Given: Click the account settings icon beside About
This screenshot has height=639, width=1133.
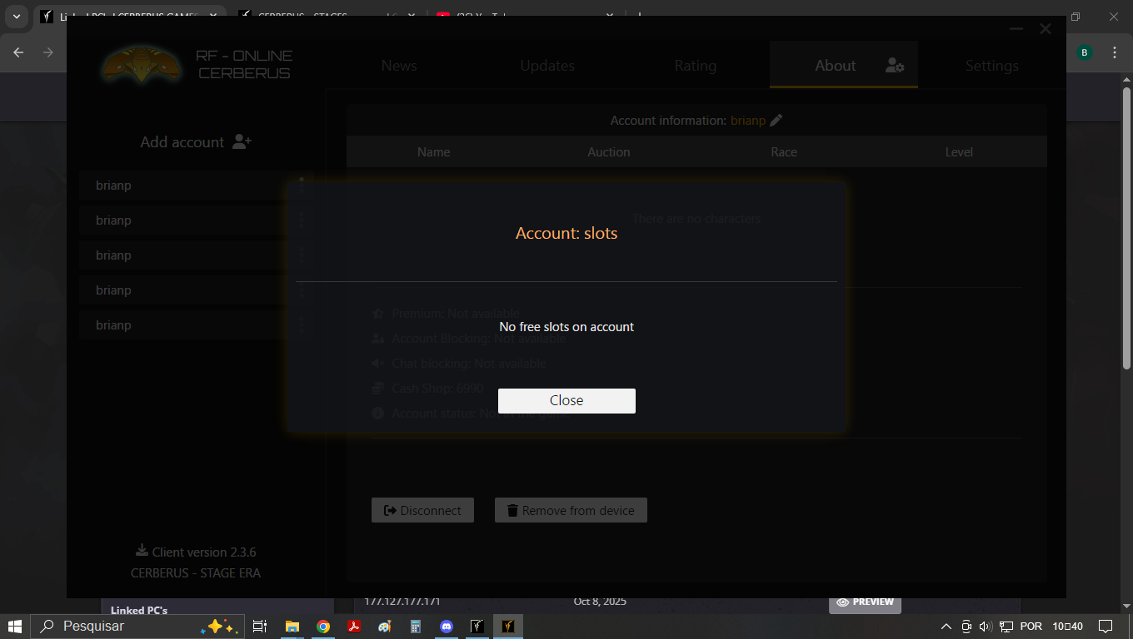Looking at the screenshot, I should 895,66.
